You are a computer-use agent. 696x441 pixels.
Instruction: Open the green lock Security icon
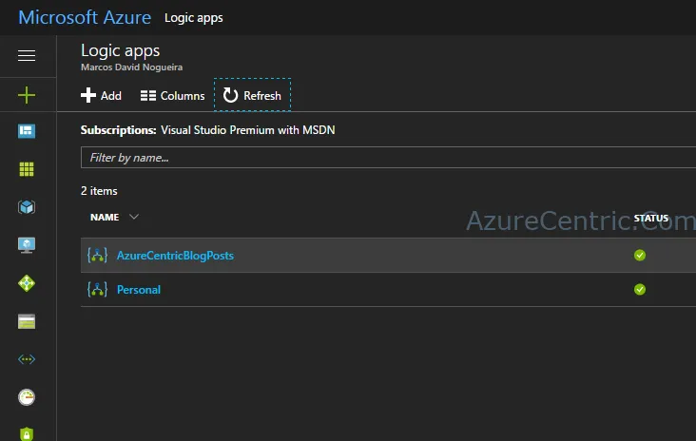(x=27, y=434)
